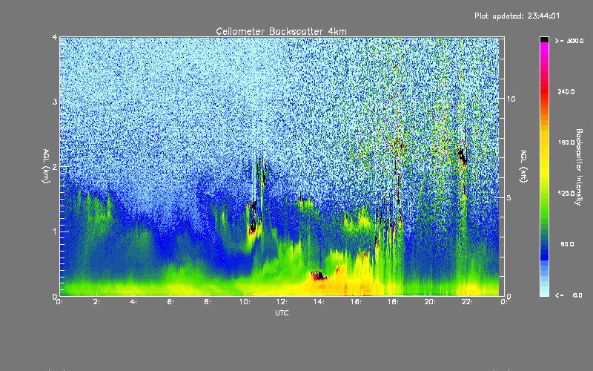This screenshot has height=371, width=593.
Task: Click the 'Ceilometer Backscatter 4km' plot title
Action: 281,31
